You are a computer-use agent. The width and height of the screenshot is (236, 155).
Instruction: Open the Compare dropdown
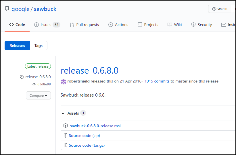coord(39,96)
